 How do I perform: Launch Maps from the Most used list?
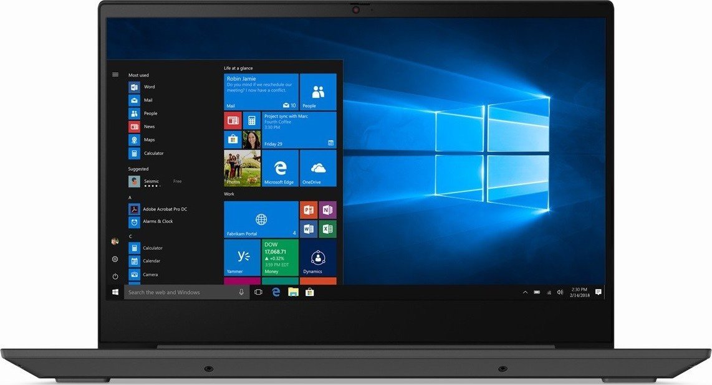pyautogui.click(x=142, y=140)
